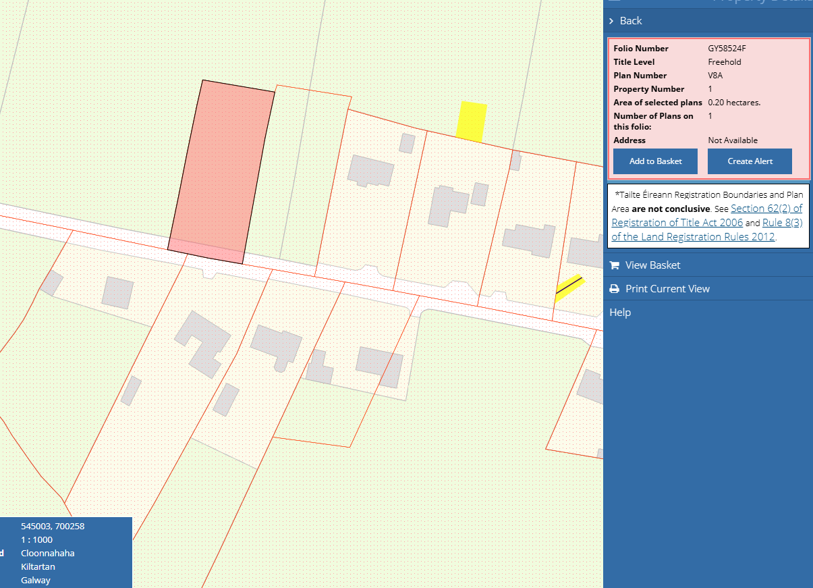
Task: Open the View Basket item
Action: [x=652, y=265]
